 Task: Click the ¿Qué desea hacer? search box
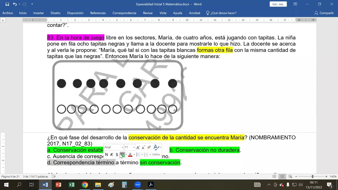(x=221, y=13)
